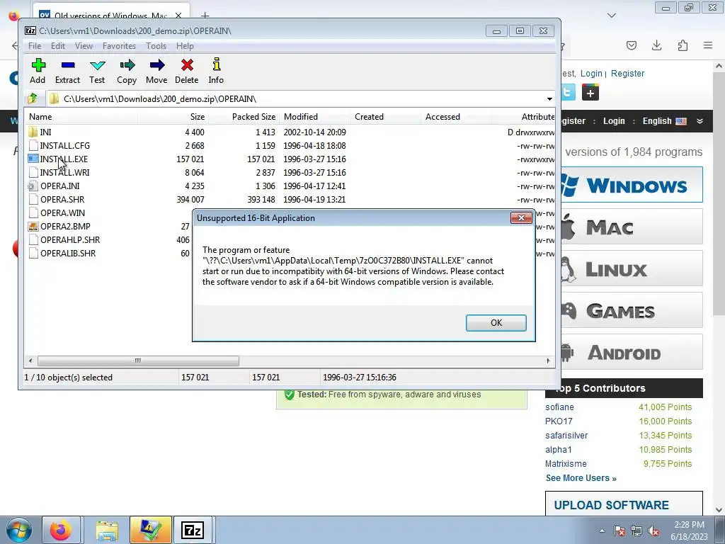Select the OPERA.WIN file row
Screen dimensions: 725x544
(109, 212)
